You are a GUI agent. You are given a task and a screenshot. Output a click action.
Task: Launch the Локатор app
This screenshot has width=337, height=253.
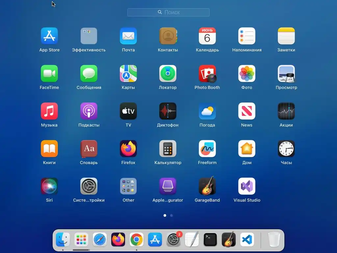[x=168, y=73]
